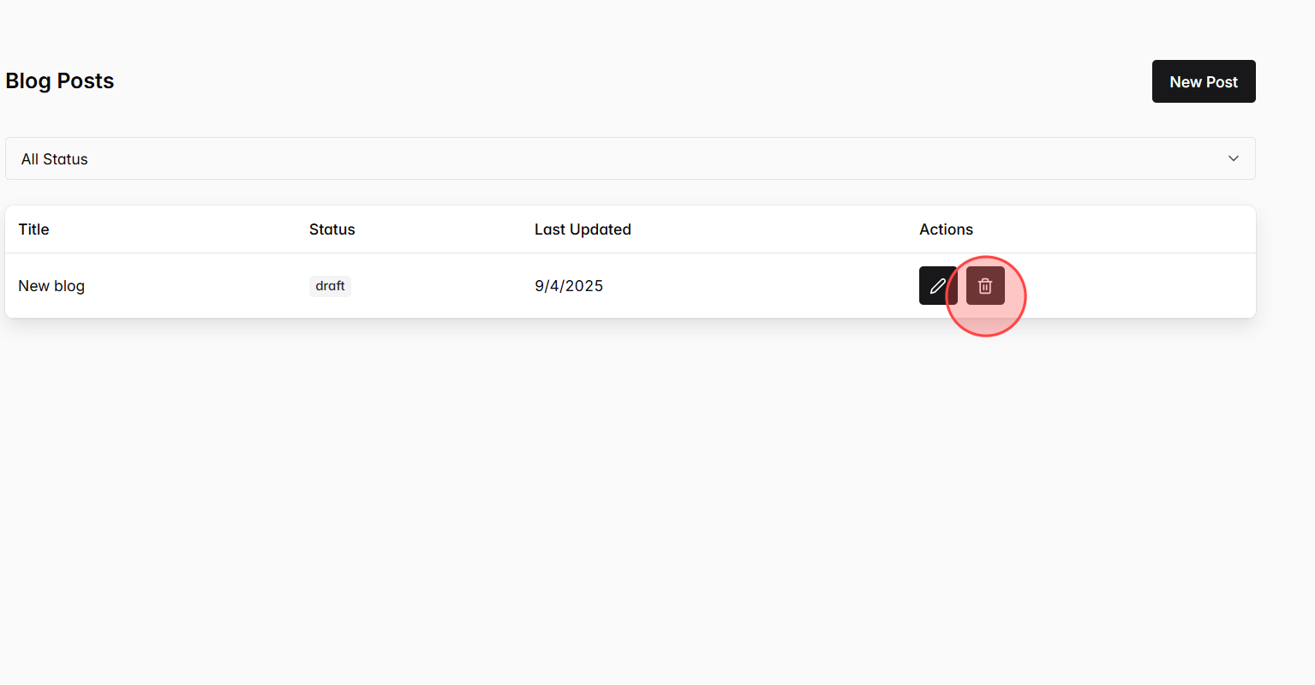Click the edit action in the Actions column
This screenshot has height=685, width=1315.
(937, 285)
